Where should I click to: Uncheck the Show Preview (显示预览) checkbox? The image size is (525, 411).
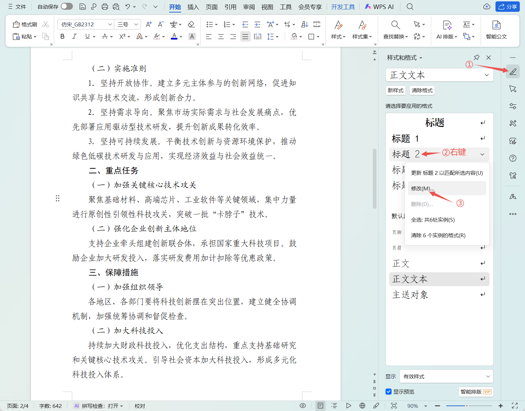click(389, 392)
